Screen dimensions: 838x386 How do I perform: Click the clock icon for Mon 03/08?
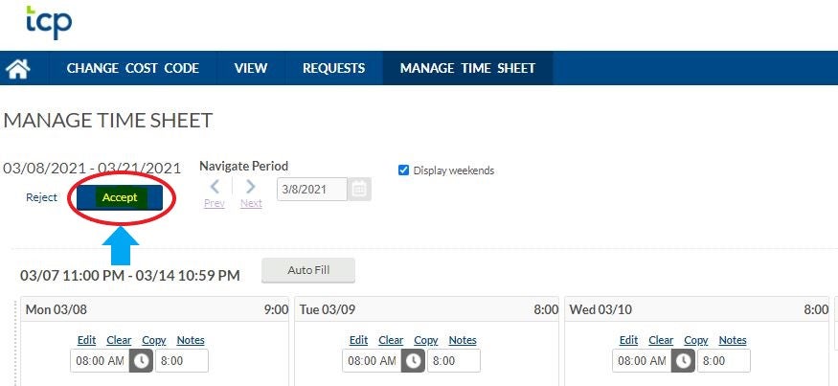(x=141, y=361)
